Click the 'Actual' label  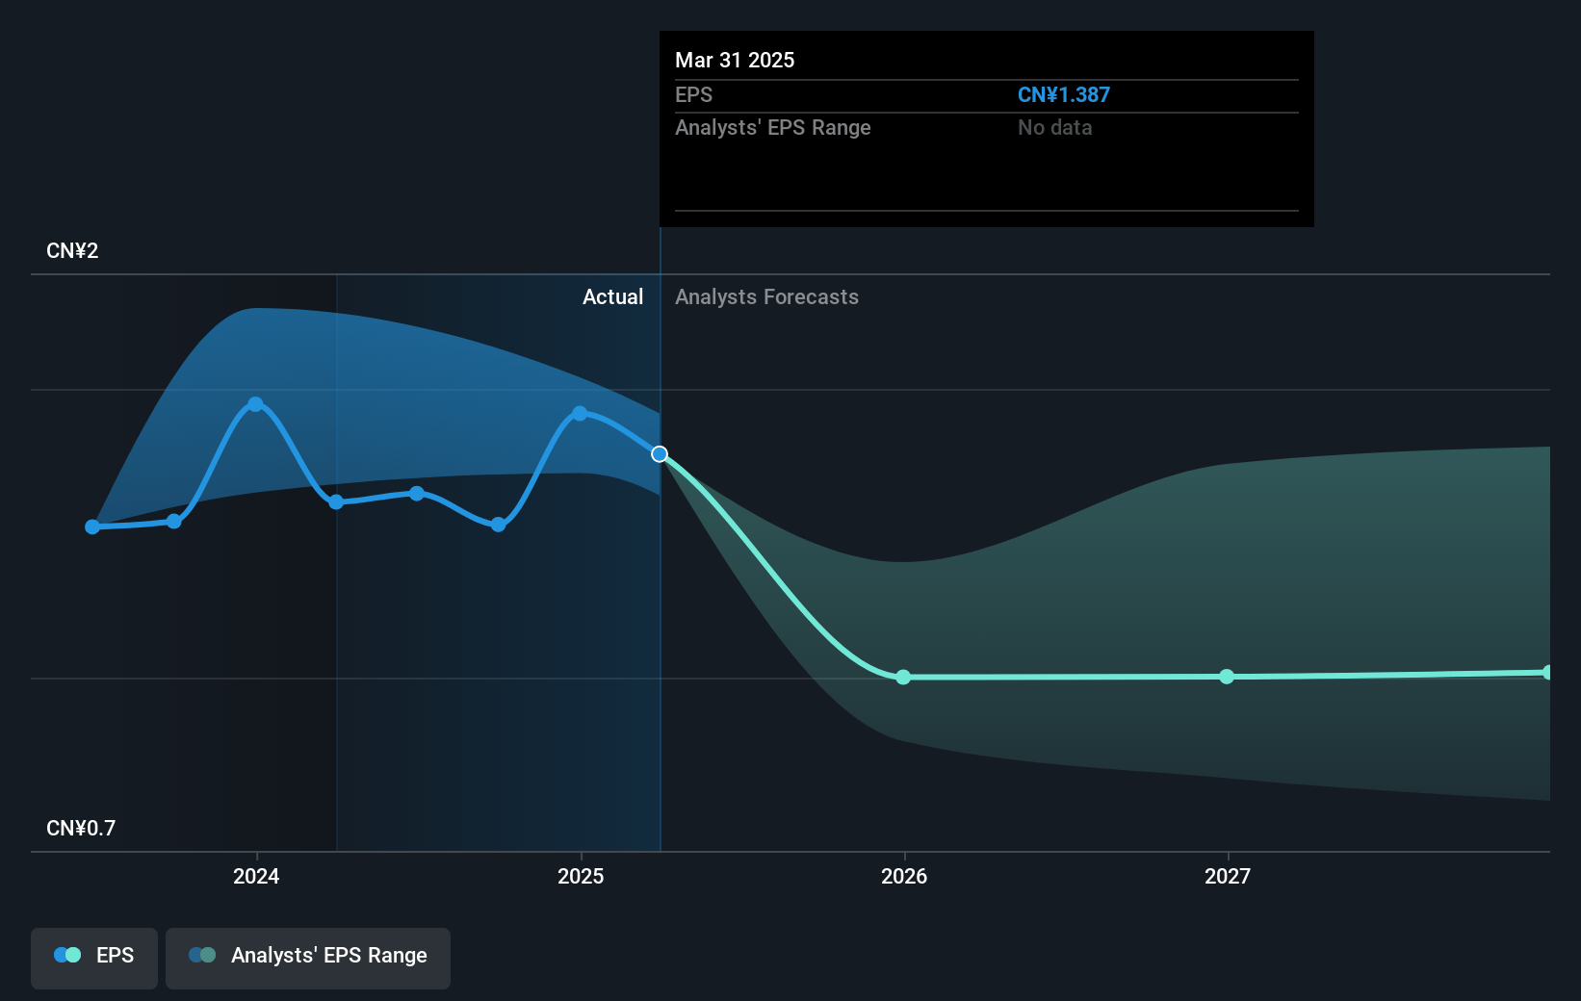click(612, 296)
